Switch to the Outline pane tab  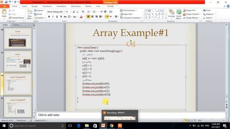pyautogui.click(x=16, y=25)
